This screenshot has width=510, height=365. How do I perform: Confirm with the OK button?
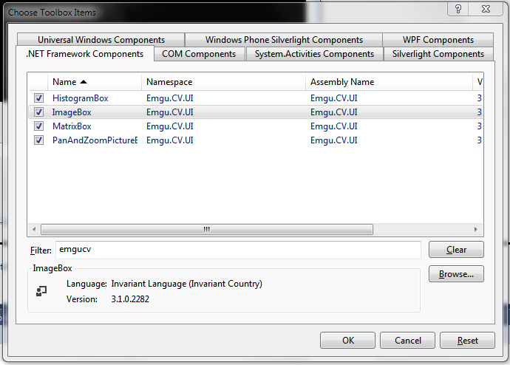click(x=347, y=341)
